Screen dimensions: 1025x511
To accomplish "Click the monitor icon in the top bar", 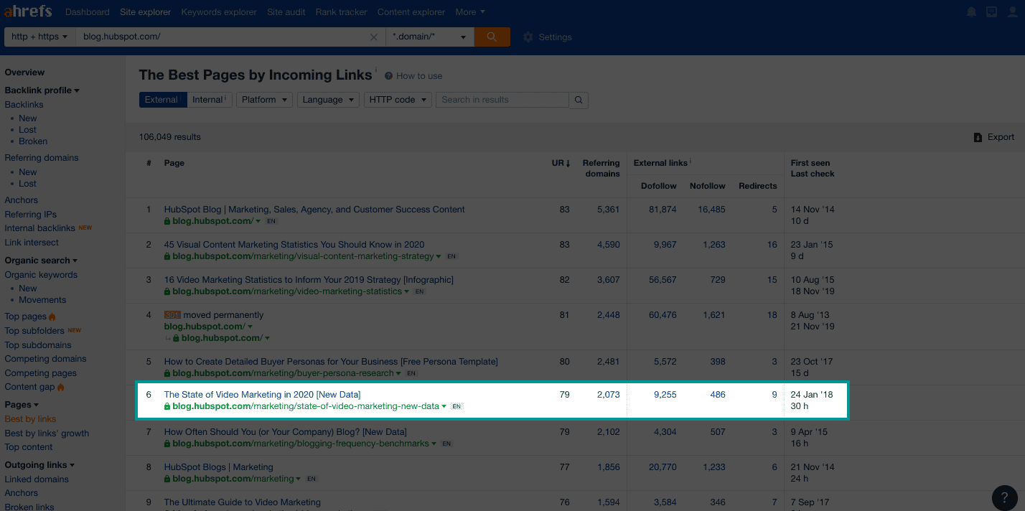I will click(x=991, y=12).
